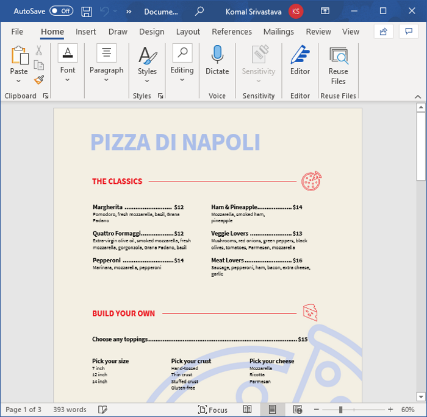Click the zoom slider in status bar
Screen dimensions: 427x417
[341, 410]
